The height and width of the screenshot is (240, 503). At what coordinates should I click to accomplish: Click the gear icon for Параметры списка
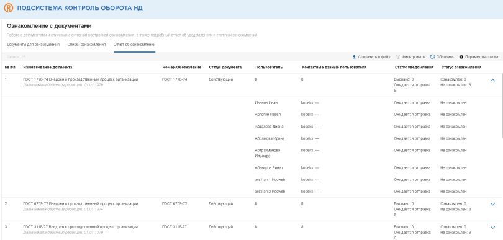tap(461, 57)
